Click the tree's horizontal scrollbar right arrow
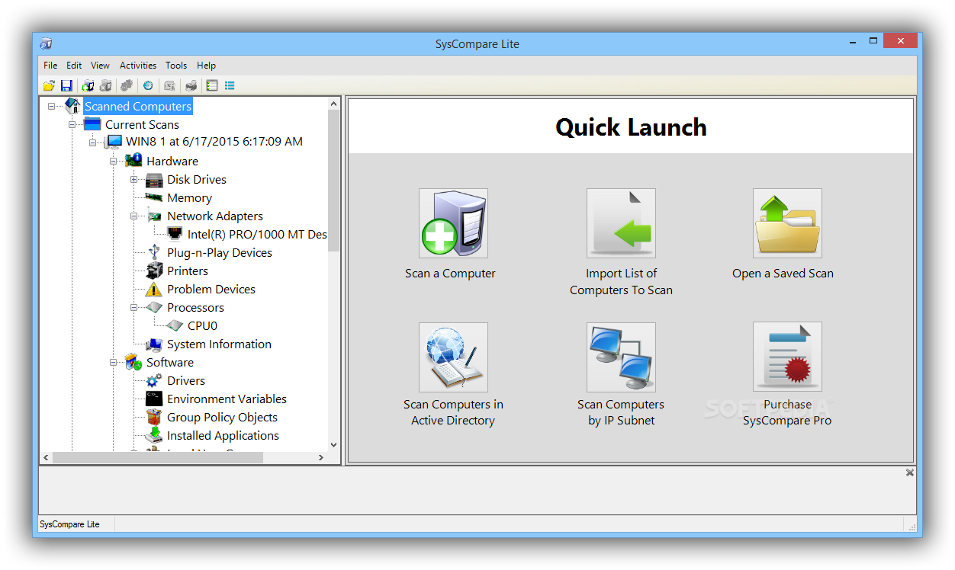Viewport: 955px width, 570px height. click(321, 458)
